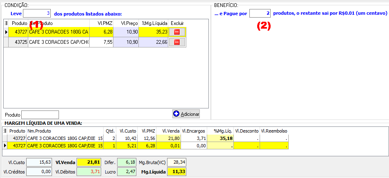This screenshot has width=389, height=178.
Task: Select cell CAFE 3 CORACOES CAP/CH
Action: click(59, 43)
